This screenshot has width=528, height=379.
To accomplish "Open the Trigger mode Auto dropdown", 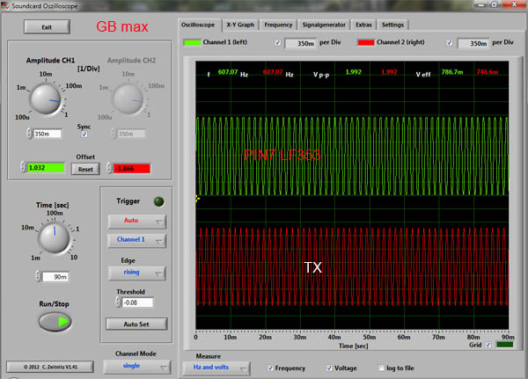I will point(136,221).
